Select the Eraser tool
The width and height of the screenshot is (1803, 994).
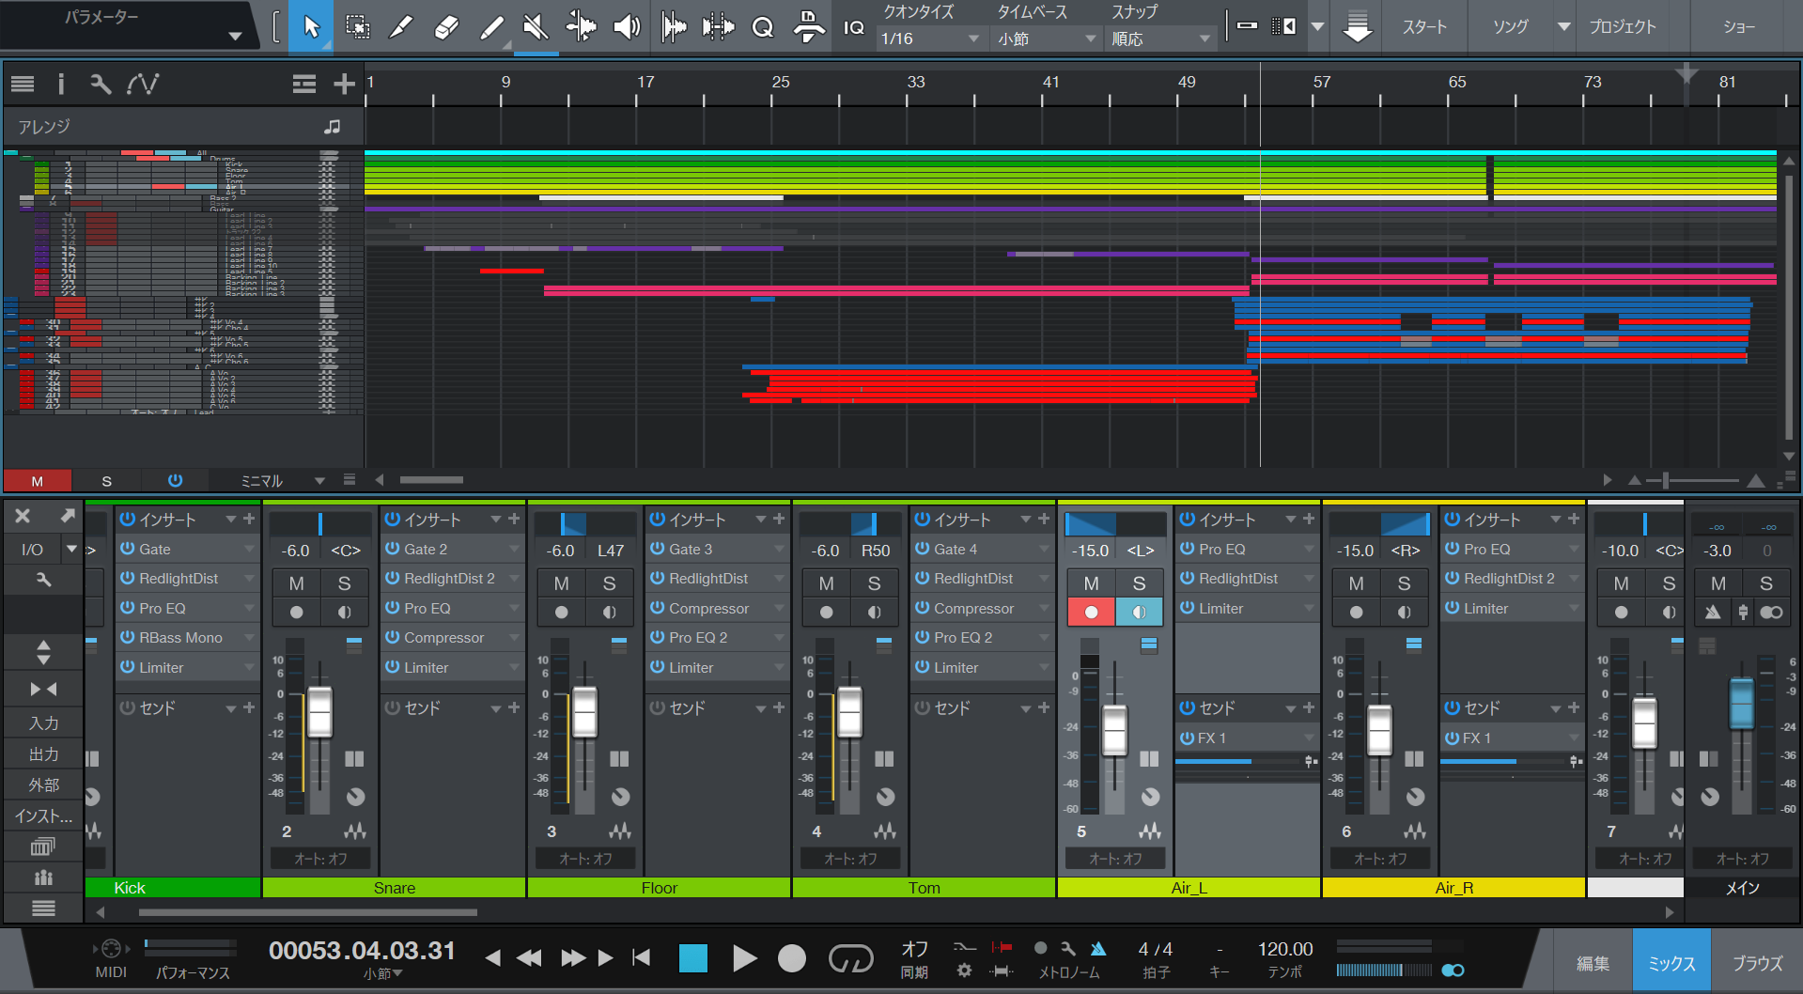point(446,26)
